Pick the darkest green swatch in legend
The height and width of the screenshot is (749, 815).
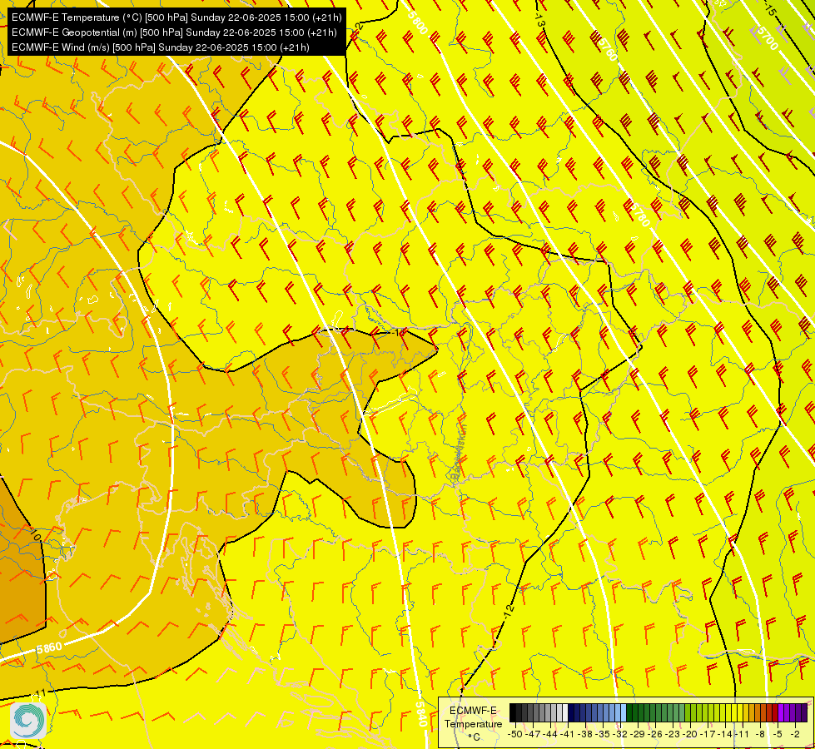point(629,712)
